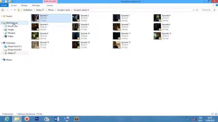218x122 pixels.
Task: Select Ordinateur in navigation pane
Action: 11,43
